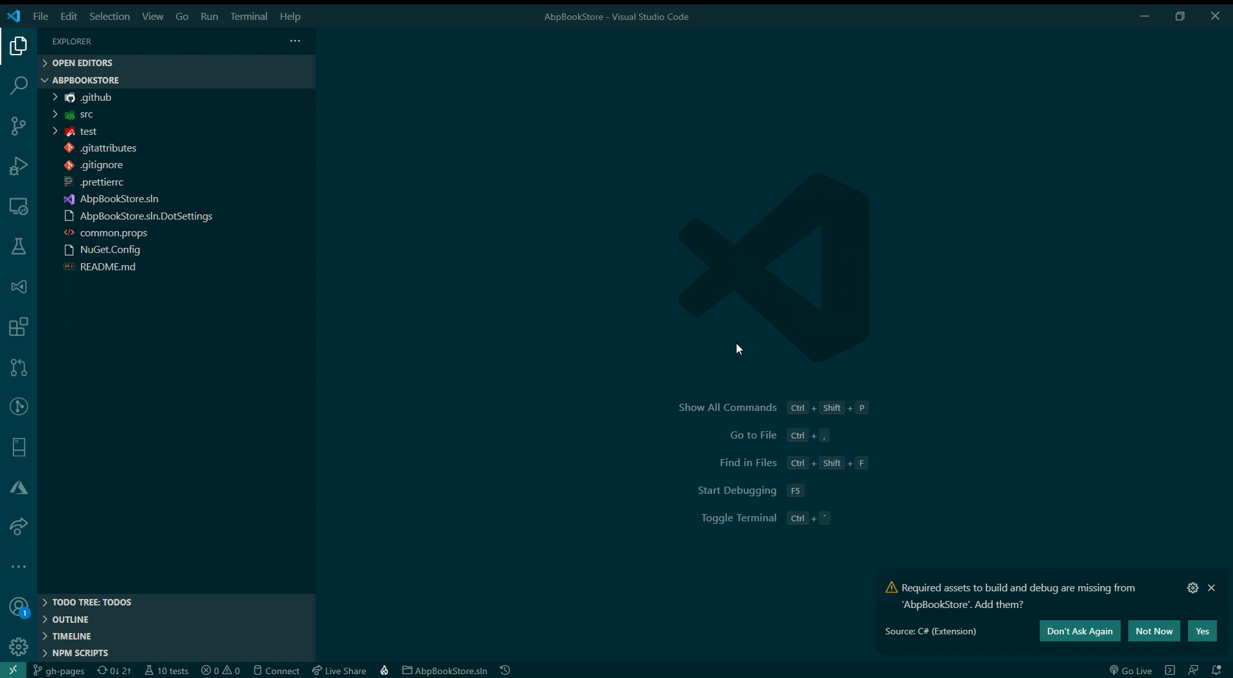
Task: Open the View menu
Action: (153, 17)
